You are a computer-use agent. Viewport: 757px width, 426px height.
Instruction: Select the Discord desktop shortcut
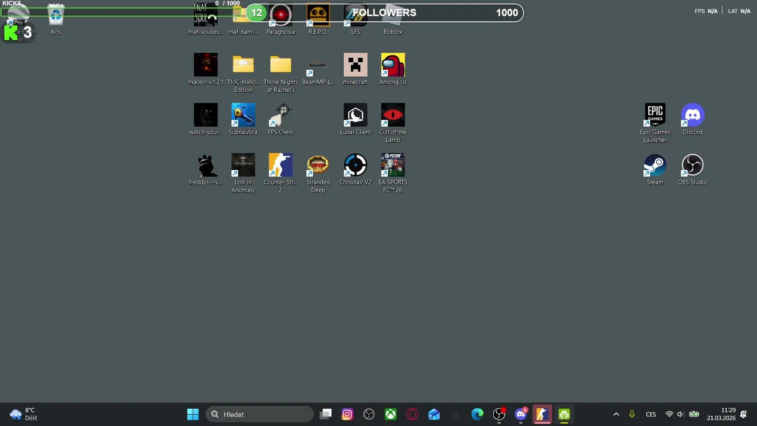[x=693, y=120]
